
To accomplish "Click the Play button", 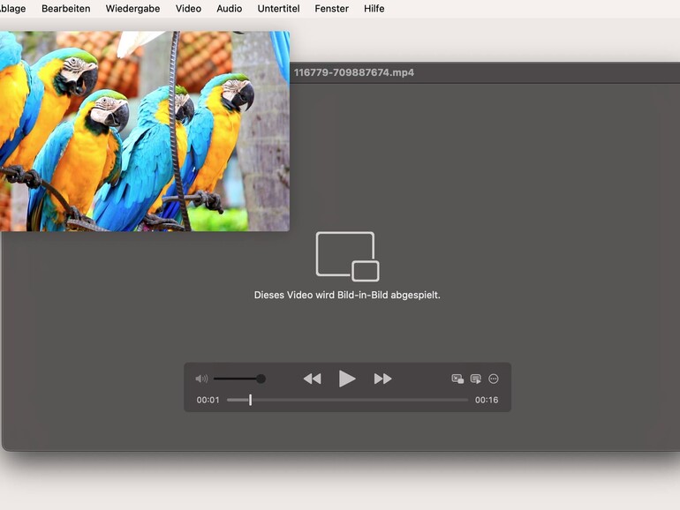I will click(x=347, y=379).
